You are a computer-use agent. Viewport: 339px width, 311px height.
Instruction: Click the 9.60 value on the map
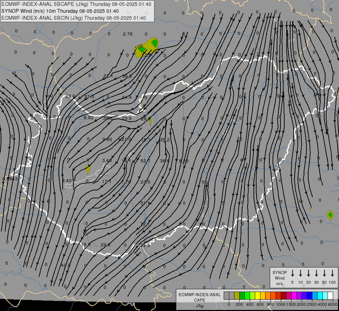[x=107, y=139]
